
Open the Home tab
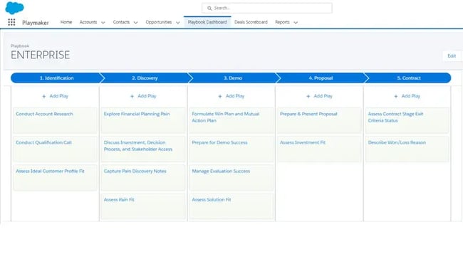(x=66, y=22)
